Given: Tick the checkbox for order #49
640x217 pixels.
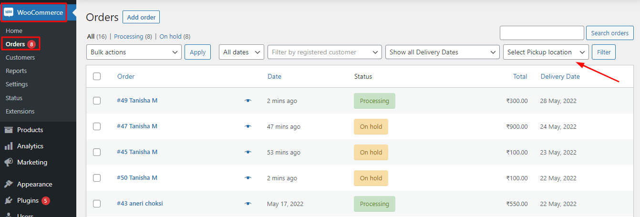Looking at the screenshot, I should coord(97,101).
